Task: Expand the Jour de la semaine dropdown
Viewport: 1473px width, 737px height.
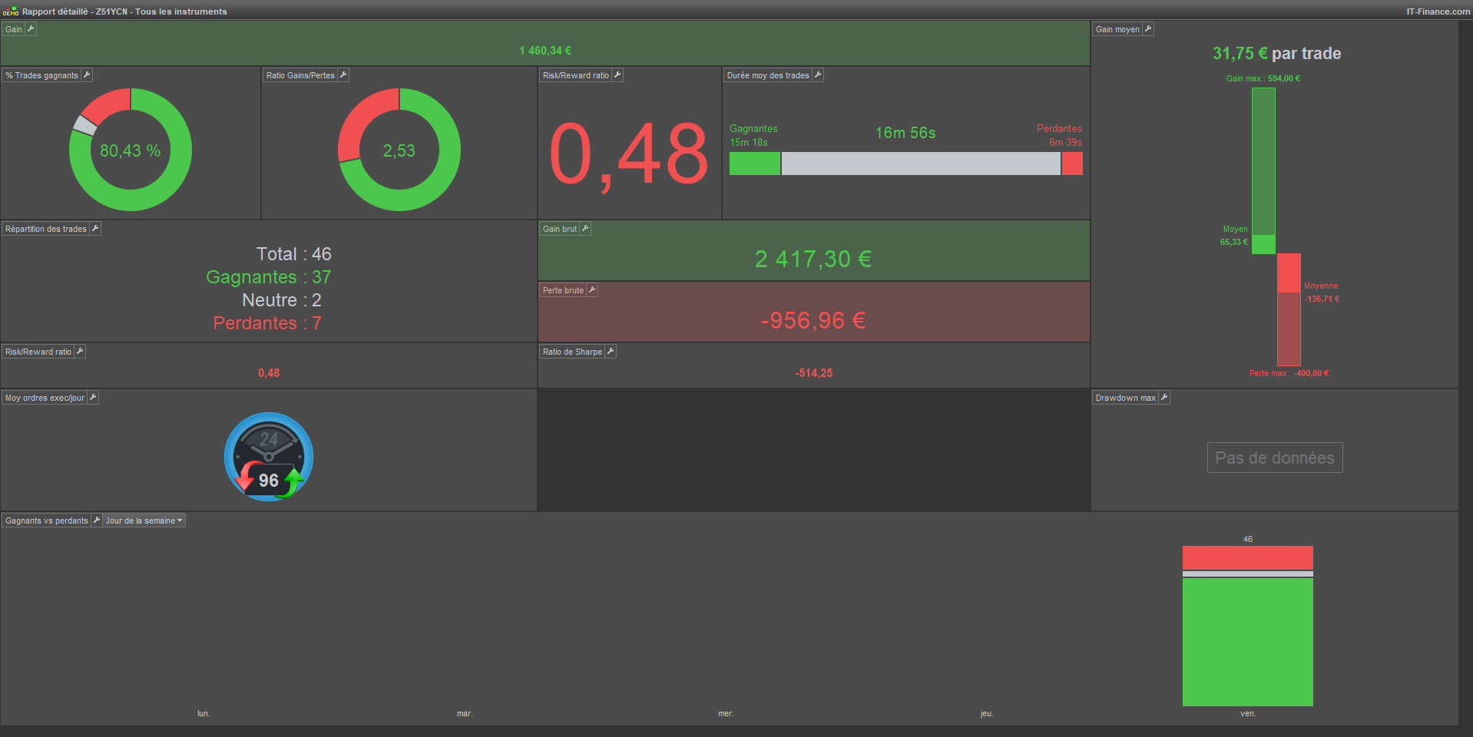Action: click(144, 521)
